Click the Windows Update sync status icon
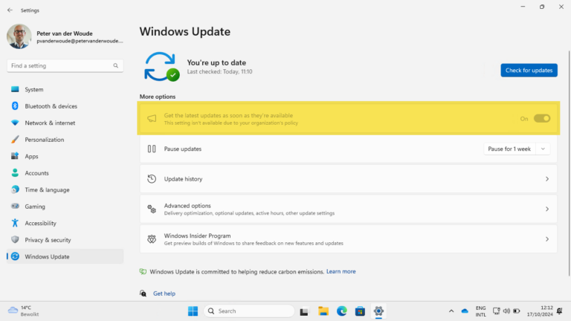 161,66
